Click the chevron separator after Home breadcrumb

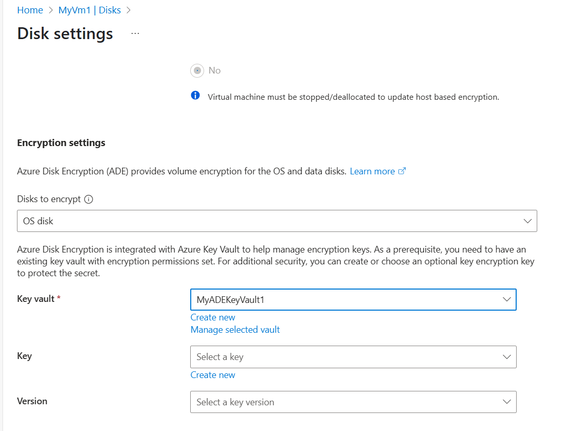click(51, 10)
